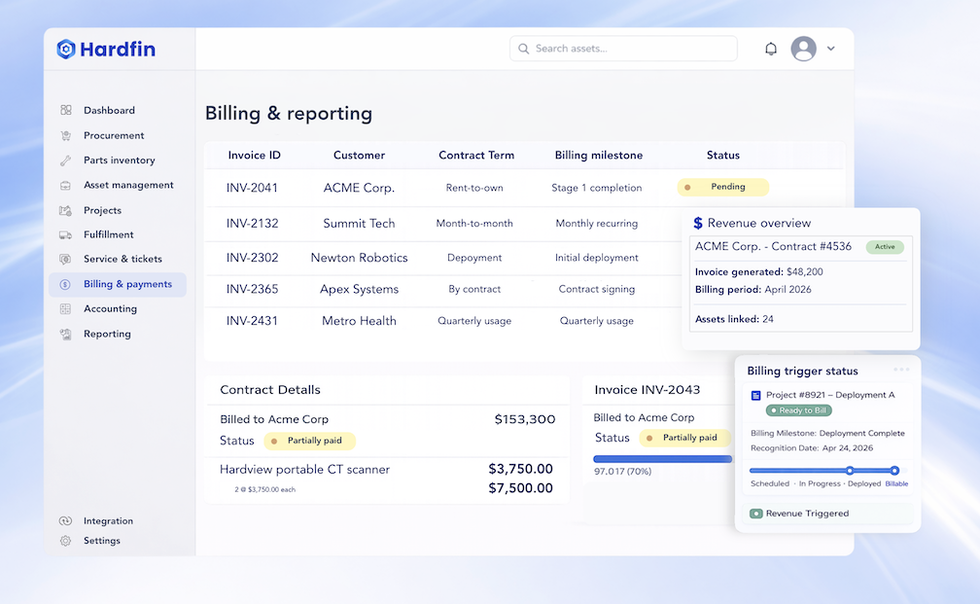This screenshot has height=604, width=980.
Task: Open the notification bell icon
Action: 770,48
